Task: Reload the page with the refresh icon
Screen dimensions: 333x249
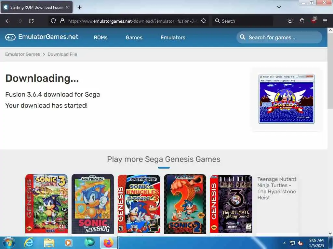Action: (x=31, y=21)
